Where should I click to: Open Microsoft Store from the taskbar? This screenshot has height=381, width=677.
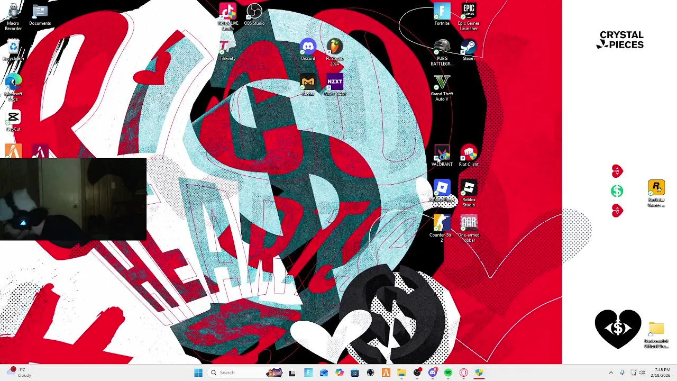coord(355,373)
